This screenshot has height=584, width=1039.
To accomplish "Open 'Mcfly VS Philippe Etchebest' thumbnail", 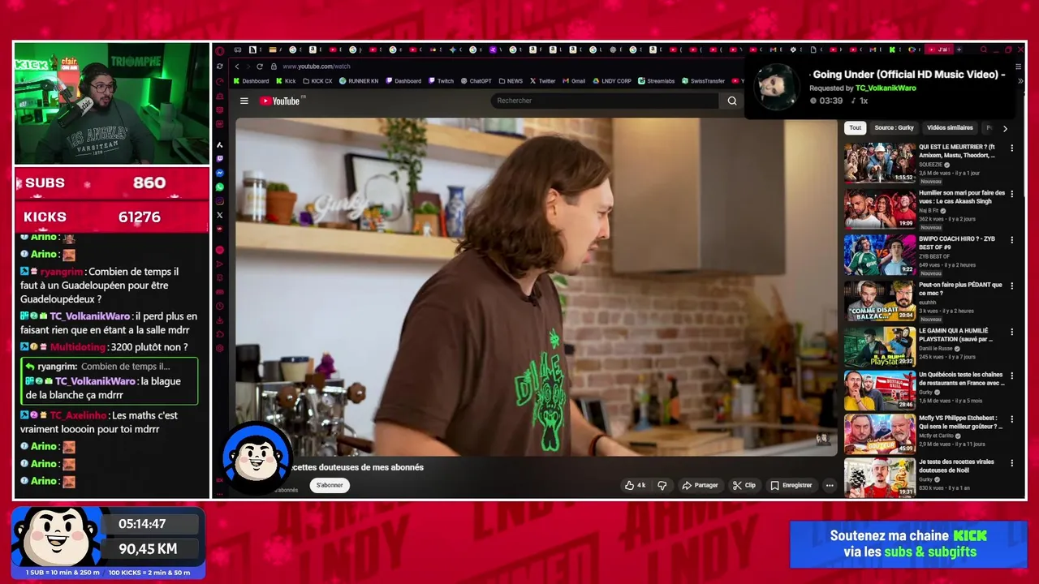I will (879, 434).
